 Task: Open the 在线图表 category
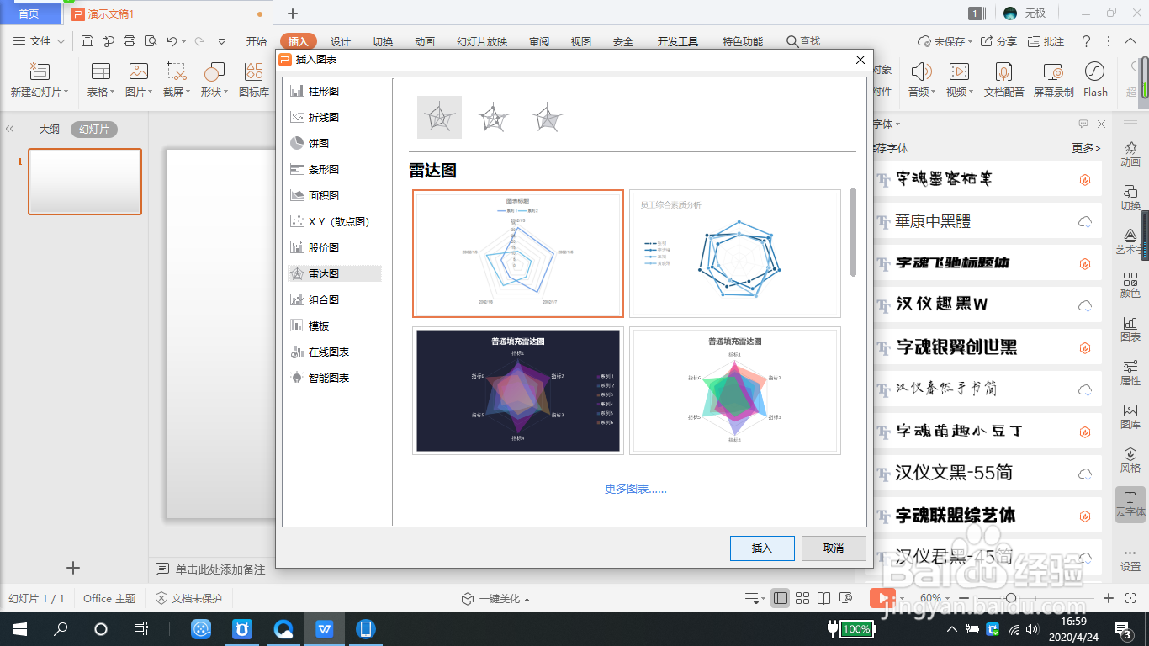[334, 352]
